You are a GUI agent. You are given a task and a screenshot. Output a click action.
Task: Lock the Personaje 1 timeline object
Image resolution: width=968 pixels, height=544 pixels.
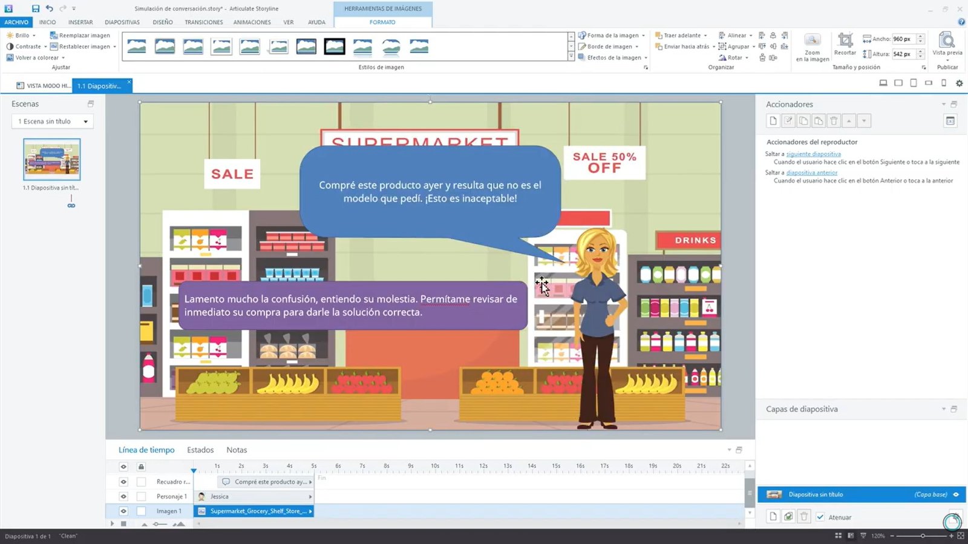(141, 497)
